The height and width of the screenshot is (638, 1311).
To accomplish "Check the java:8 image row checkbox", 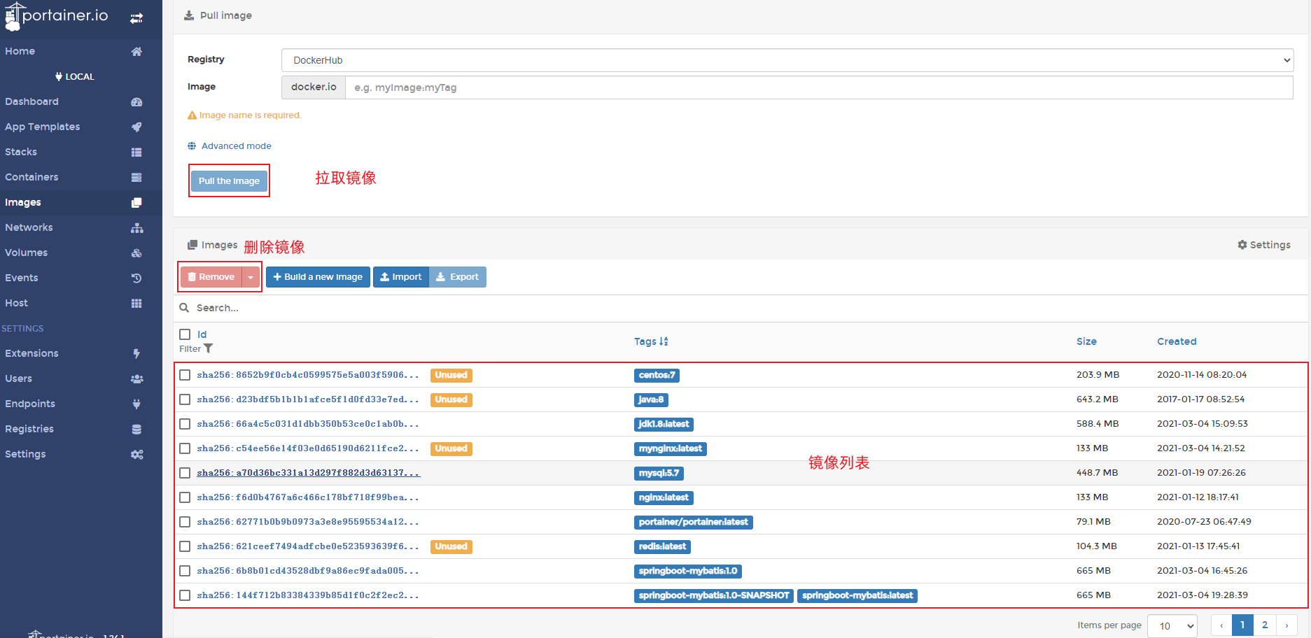I will coord(185,399).
